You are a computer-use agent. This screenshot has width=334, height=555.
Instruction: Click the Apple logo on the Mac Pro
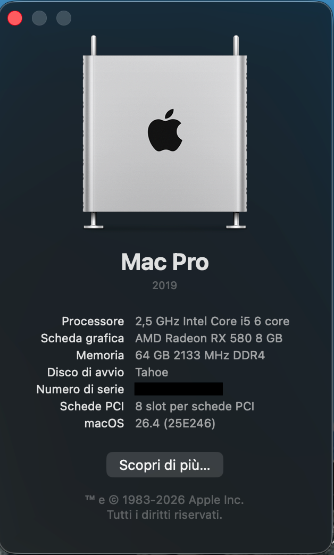click(165, 131)
